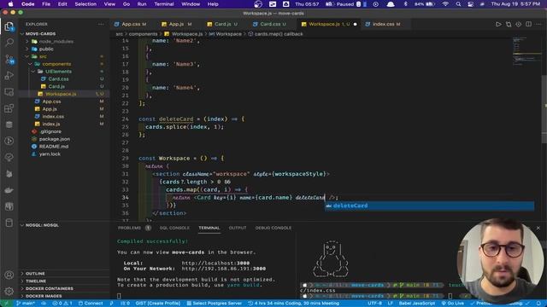Open the Remote Explorer view

click(9, 92)
